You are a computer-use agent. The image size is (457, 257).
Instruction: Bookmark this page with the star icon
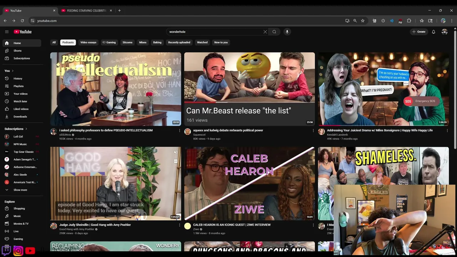[x=363, y=21]
